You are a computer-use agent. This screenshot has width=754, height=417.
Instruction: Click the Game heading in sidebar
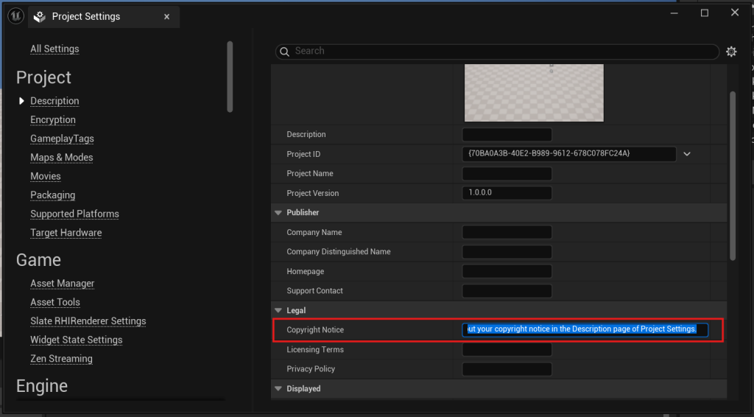(38, 260)
